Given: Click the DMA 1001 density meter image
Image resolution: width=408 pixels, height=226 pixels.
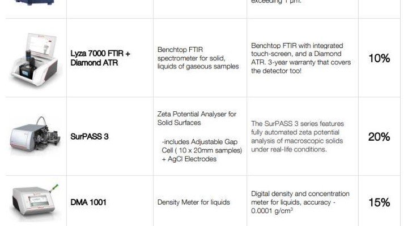Looking at the screenshot, I should (36, 202).
